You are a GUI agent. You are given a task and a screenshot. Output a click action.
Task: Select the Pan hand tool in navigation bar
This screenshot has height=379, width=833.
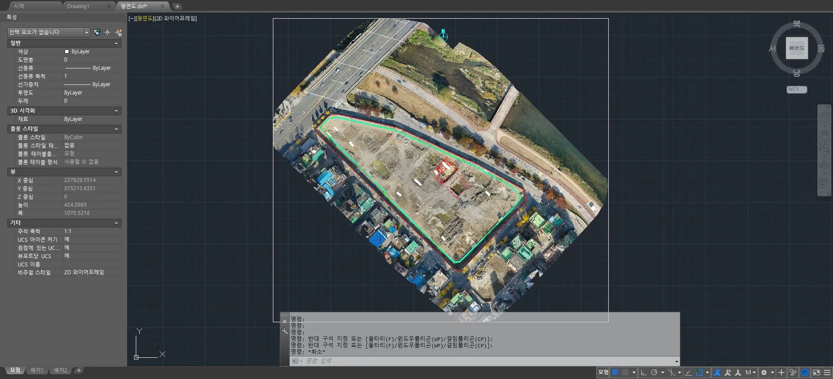(824, 133)
